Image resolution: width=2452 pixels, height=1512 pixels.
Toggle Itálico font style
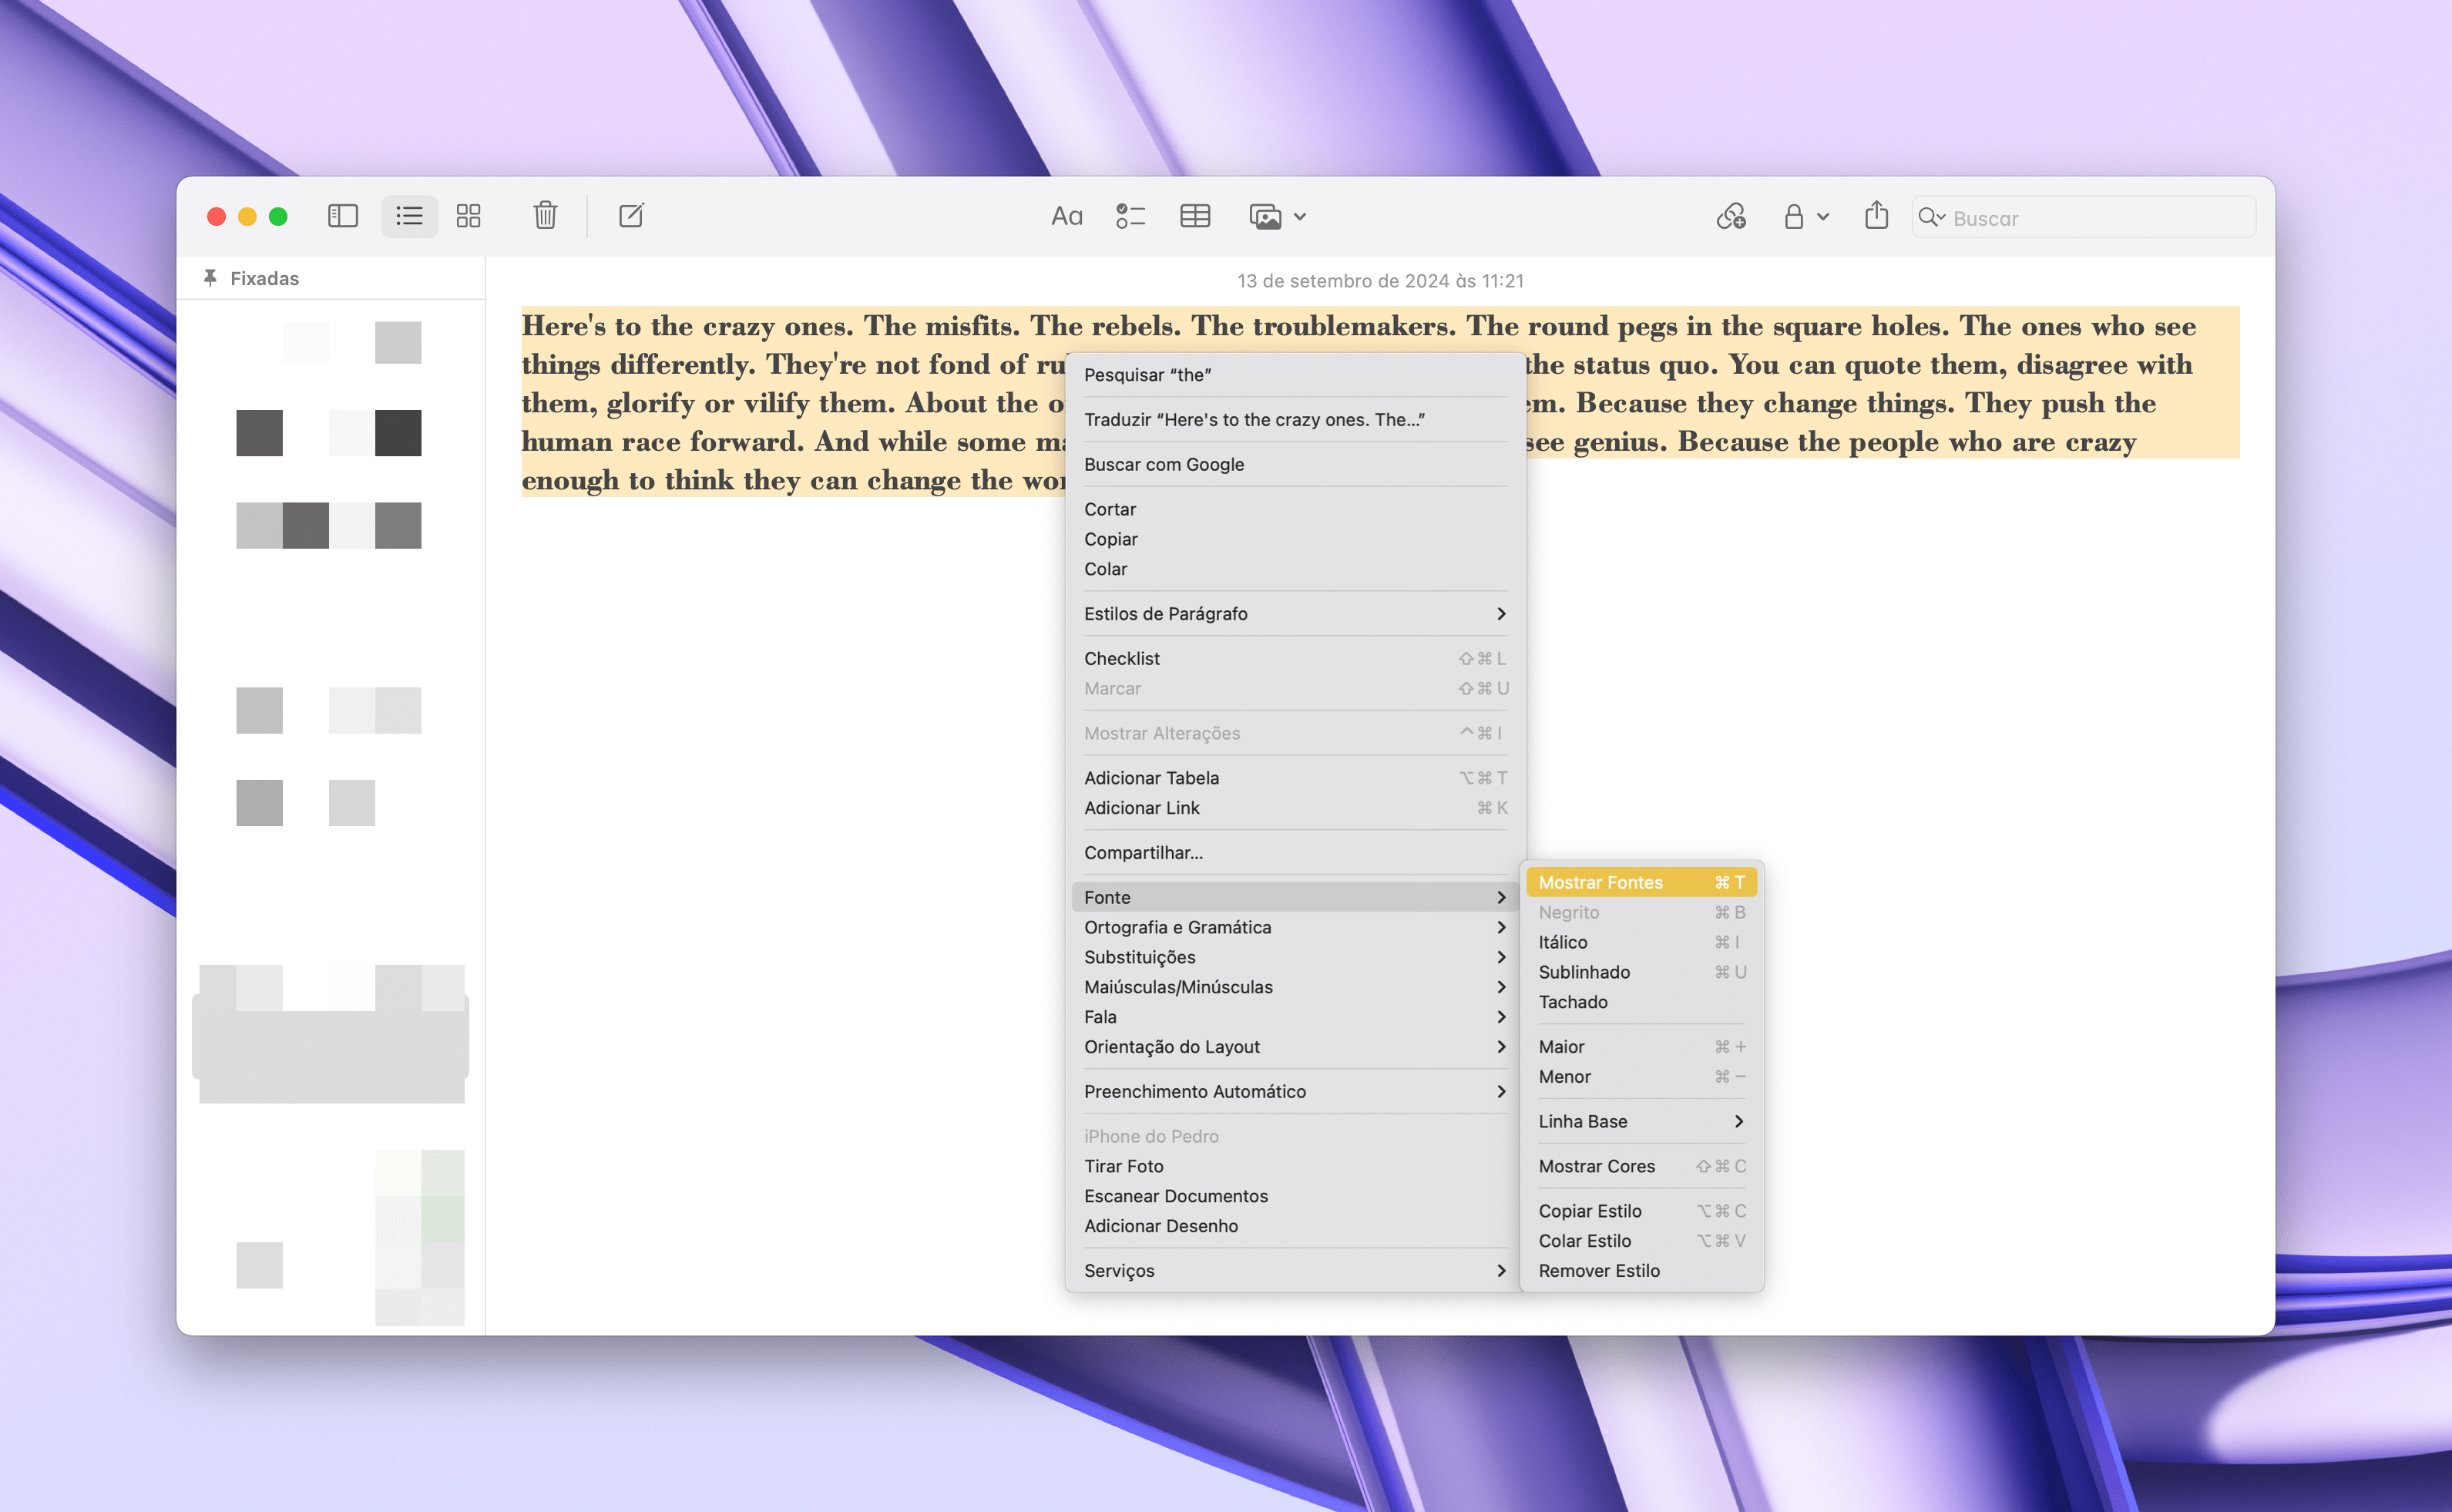(1641, 942)
